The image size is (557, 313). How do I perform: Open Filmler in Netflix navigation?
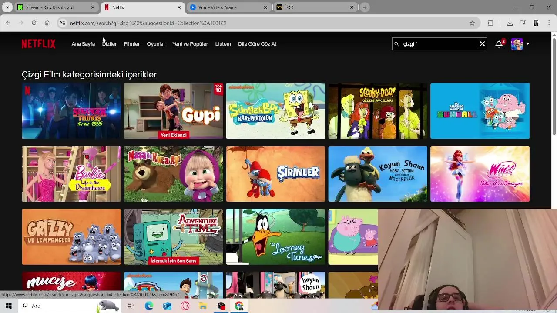tap(132, 44)
